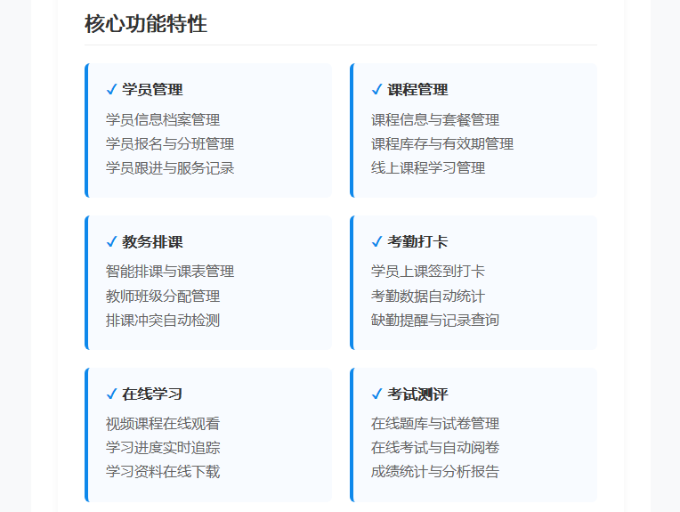Screen dimensions: 680x512
Task: Select the line 成绩统计与分析报告
Action: click(435, 472)
